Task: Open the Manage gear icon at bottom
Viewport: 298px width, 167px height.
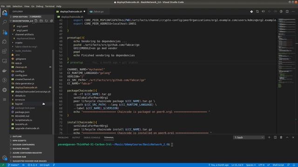Action: coord(4,158)
